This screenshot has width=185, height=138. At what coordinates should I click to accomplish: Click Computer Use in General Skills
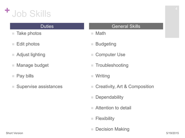click(x=110, y=55)
